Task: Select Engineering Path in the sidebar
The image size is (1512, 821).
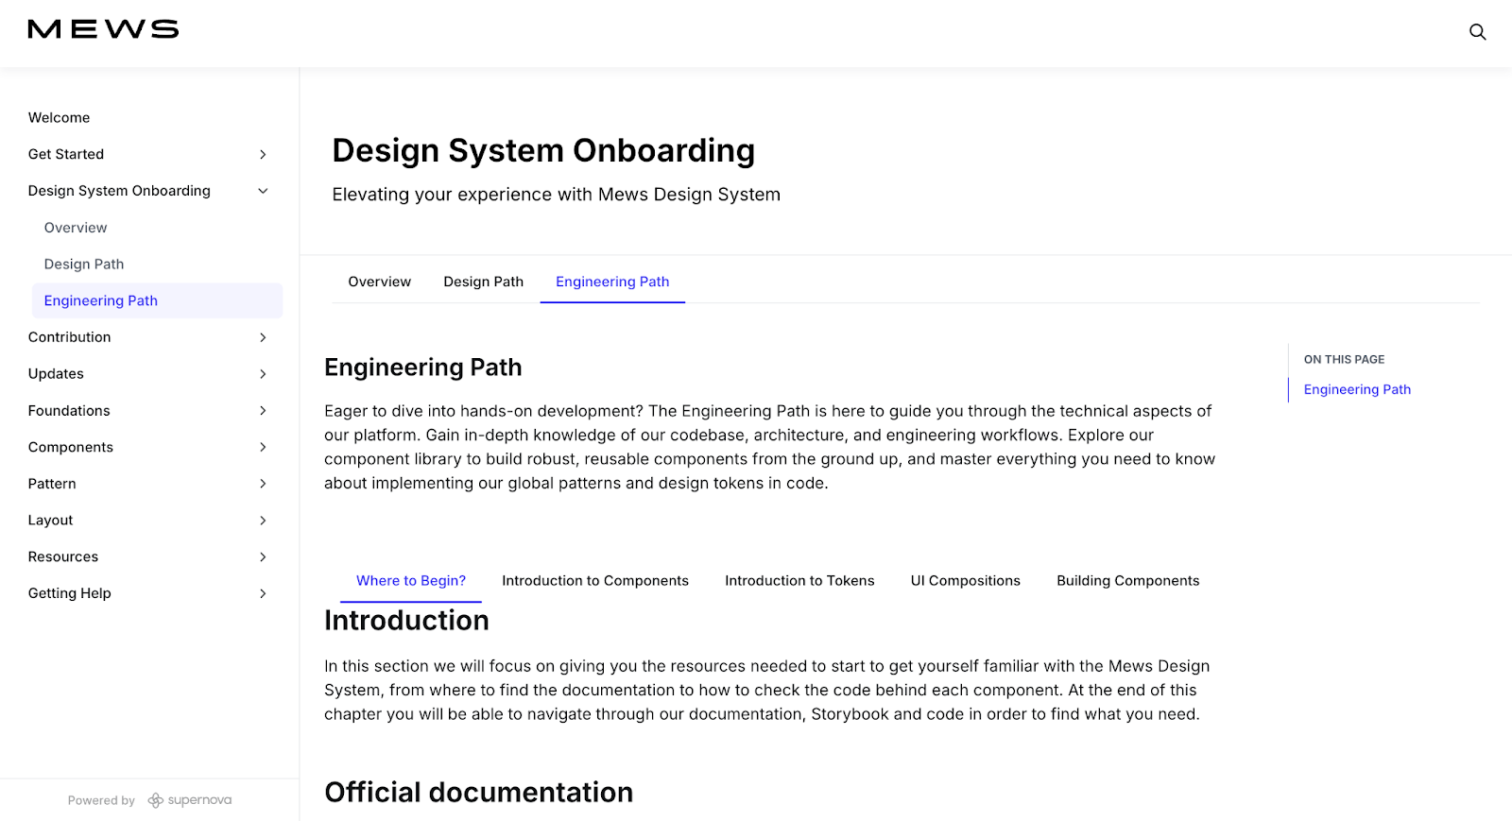Action: [x=157, y=300]
